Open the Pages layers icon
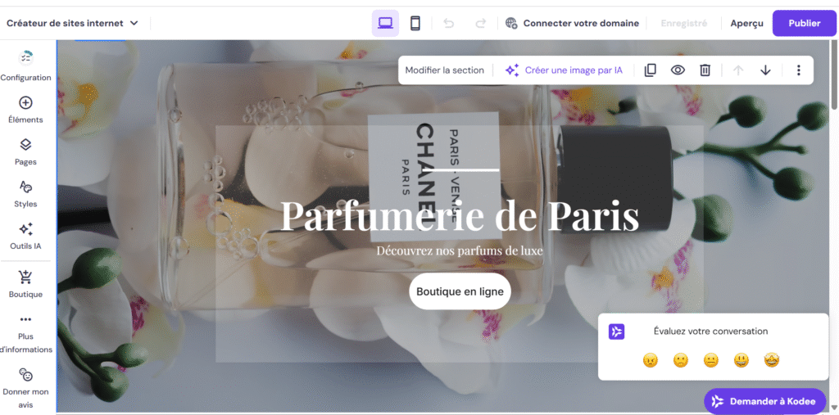839x415 pixels. pyautogui.click(x=25, y=145)
